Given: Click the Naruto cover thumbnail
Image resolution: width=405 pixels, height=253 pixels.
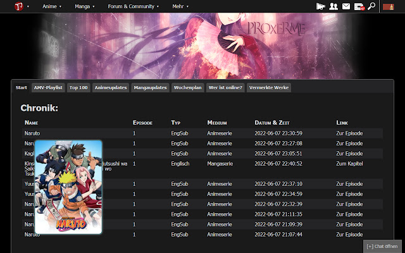Looking at the screenshot, I should pos(68,187).
